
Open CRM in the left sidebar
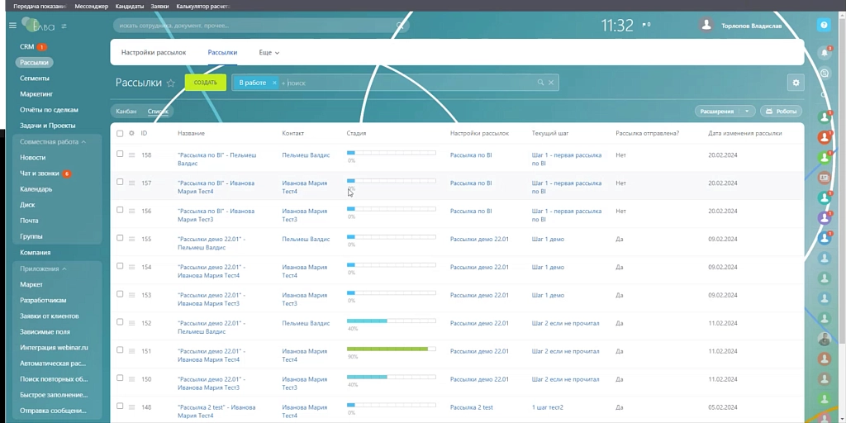pos(27,47)
